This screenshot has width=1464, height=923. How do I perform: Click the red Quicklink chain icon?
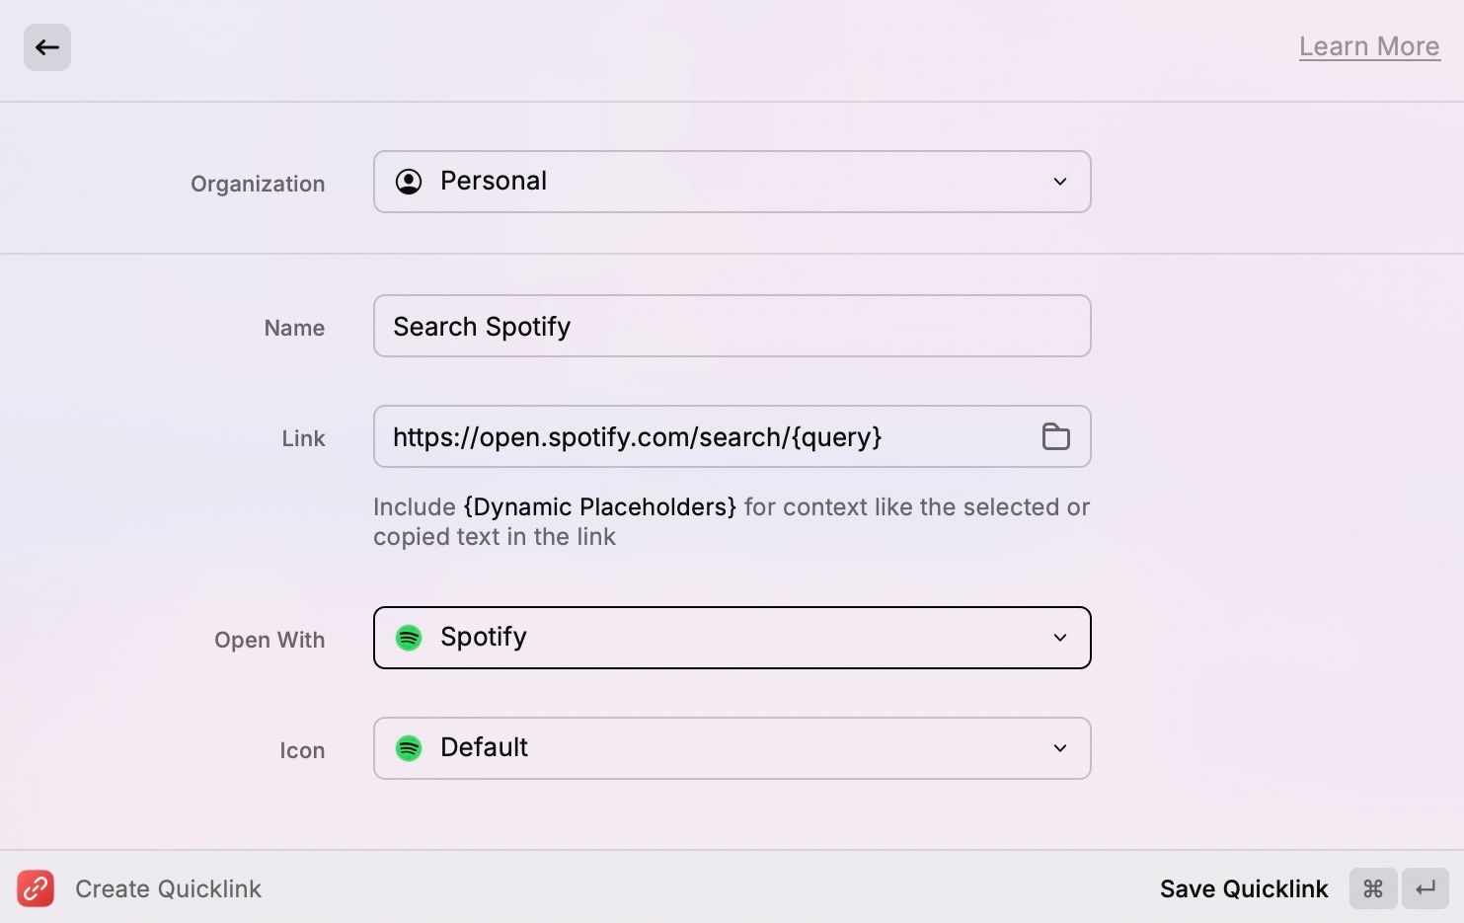click(x=36, y=888)
